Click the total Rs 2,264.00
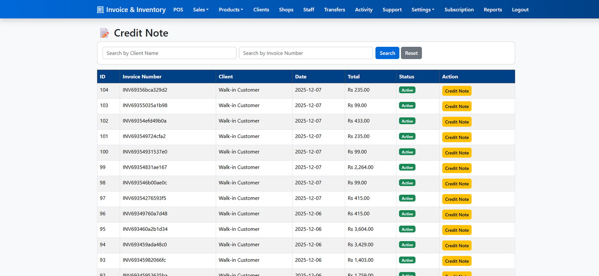This screenshot has height=276, width=599. click(x=361, y=167)
